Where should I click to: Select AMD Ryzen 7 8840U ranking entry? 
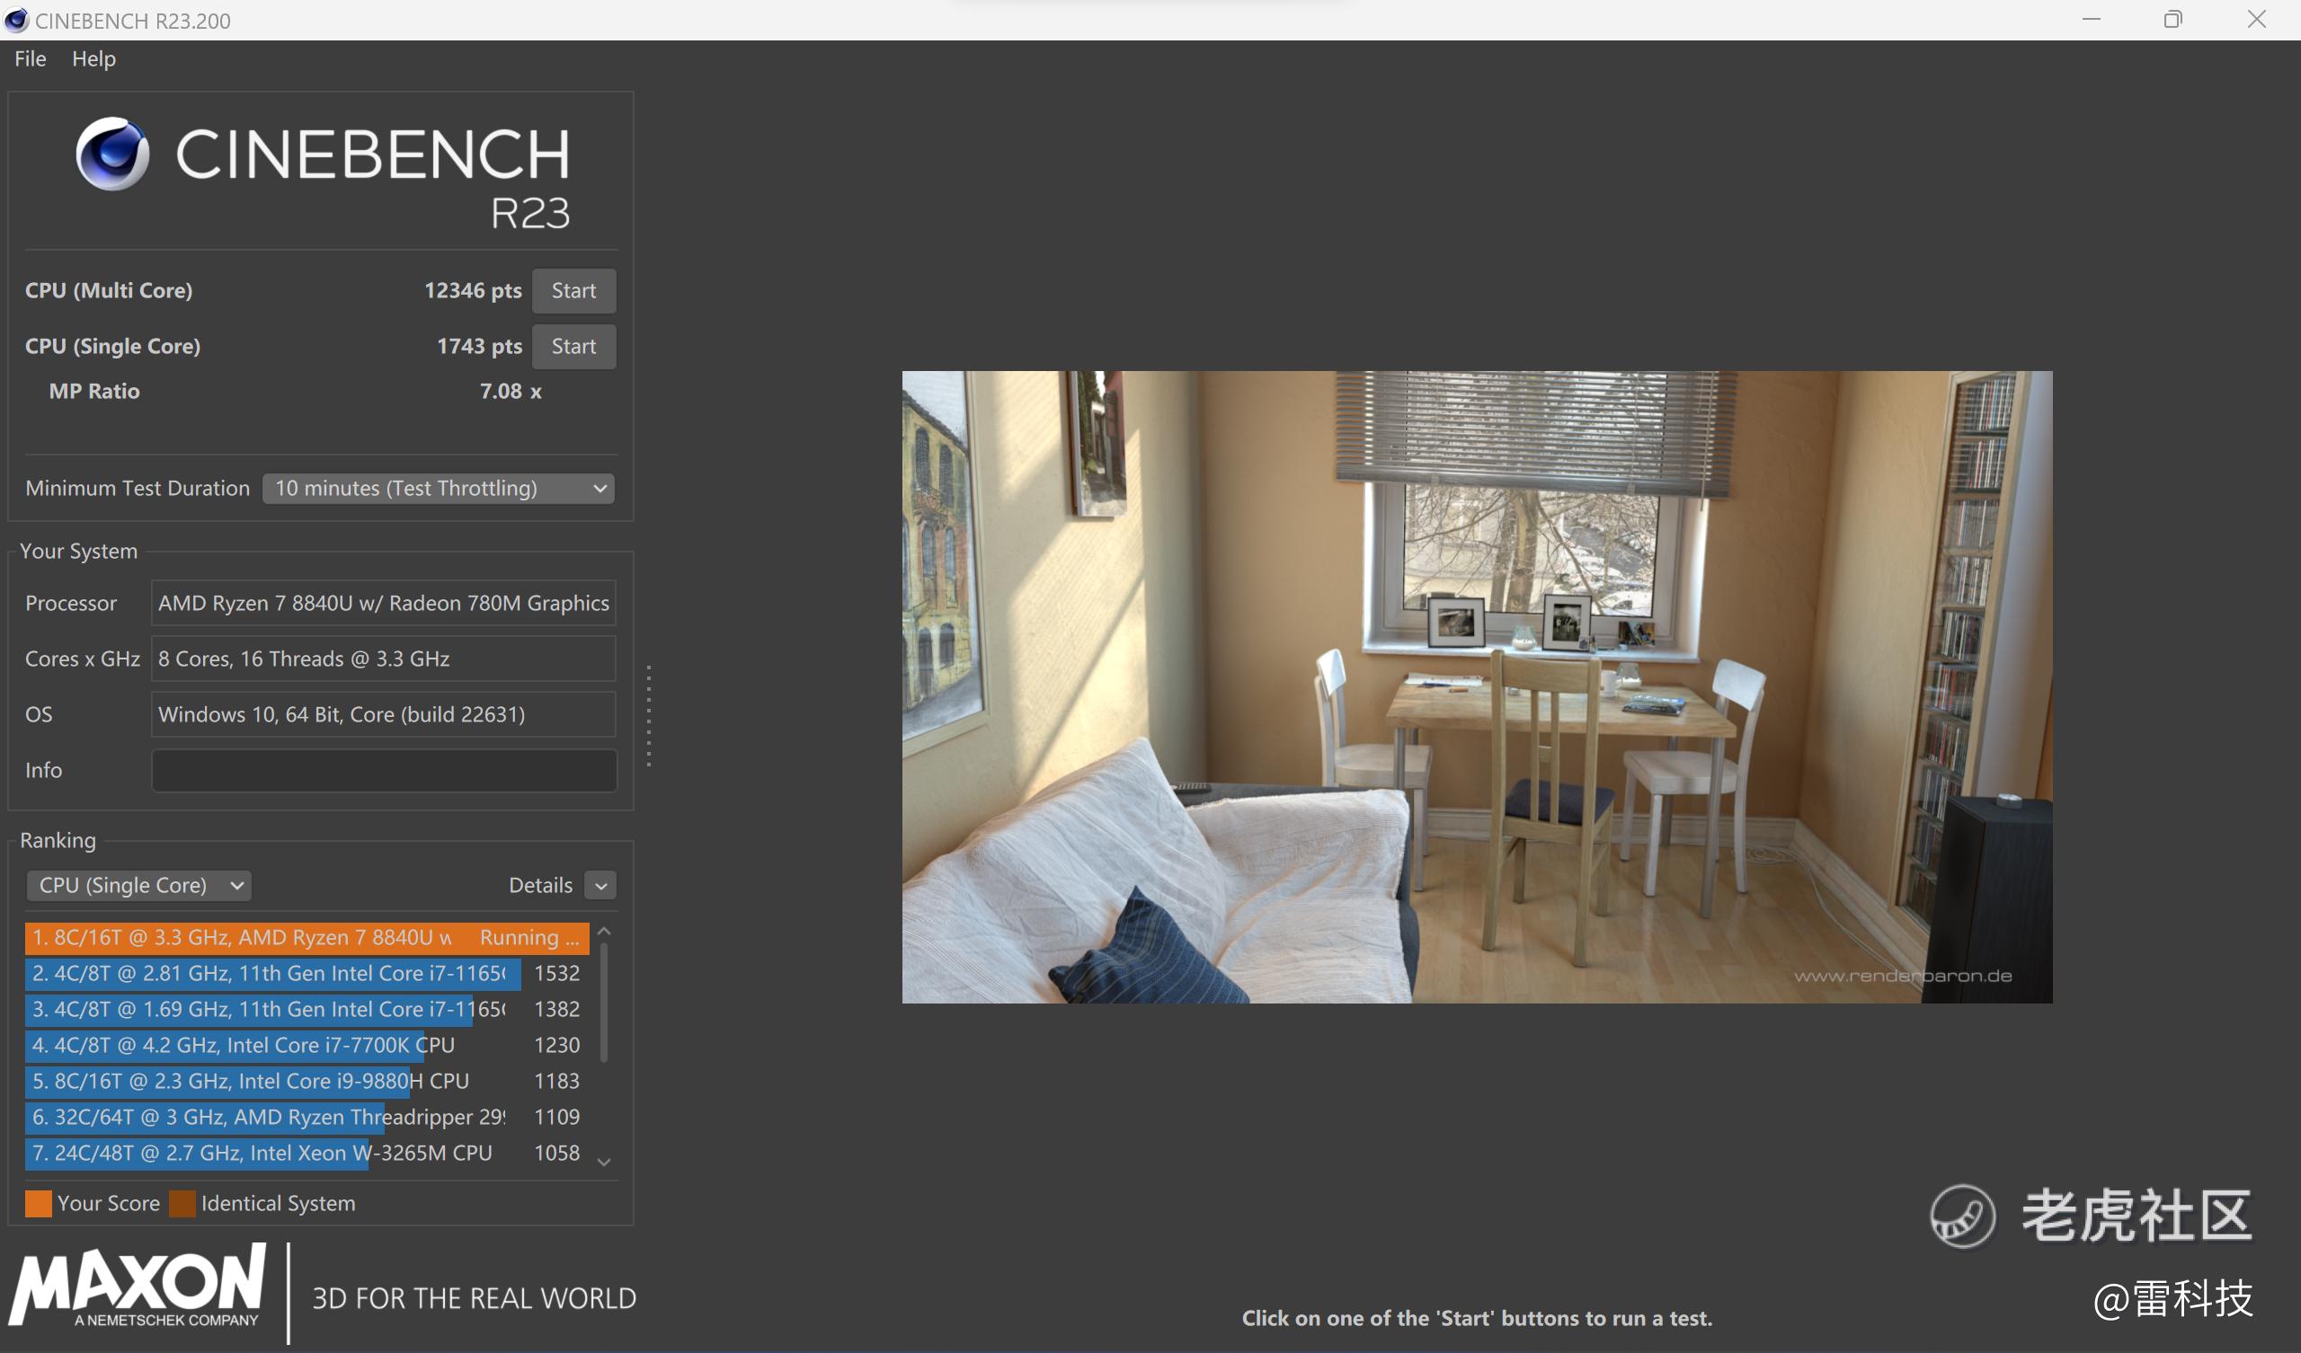point(307,936)
